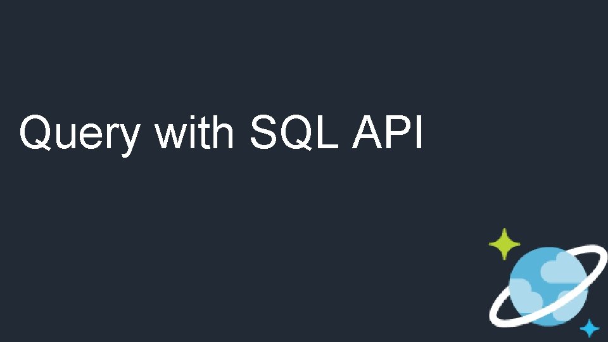608x342 pixels.
Task: Click the small blue sparkle star
Action: (590, 328)
